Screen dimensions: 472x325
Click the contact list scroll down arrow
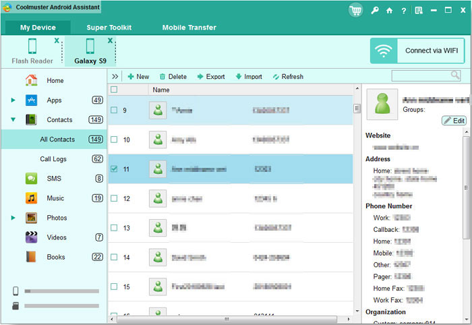[357, 311]
